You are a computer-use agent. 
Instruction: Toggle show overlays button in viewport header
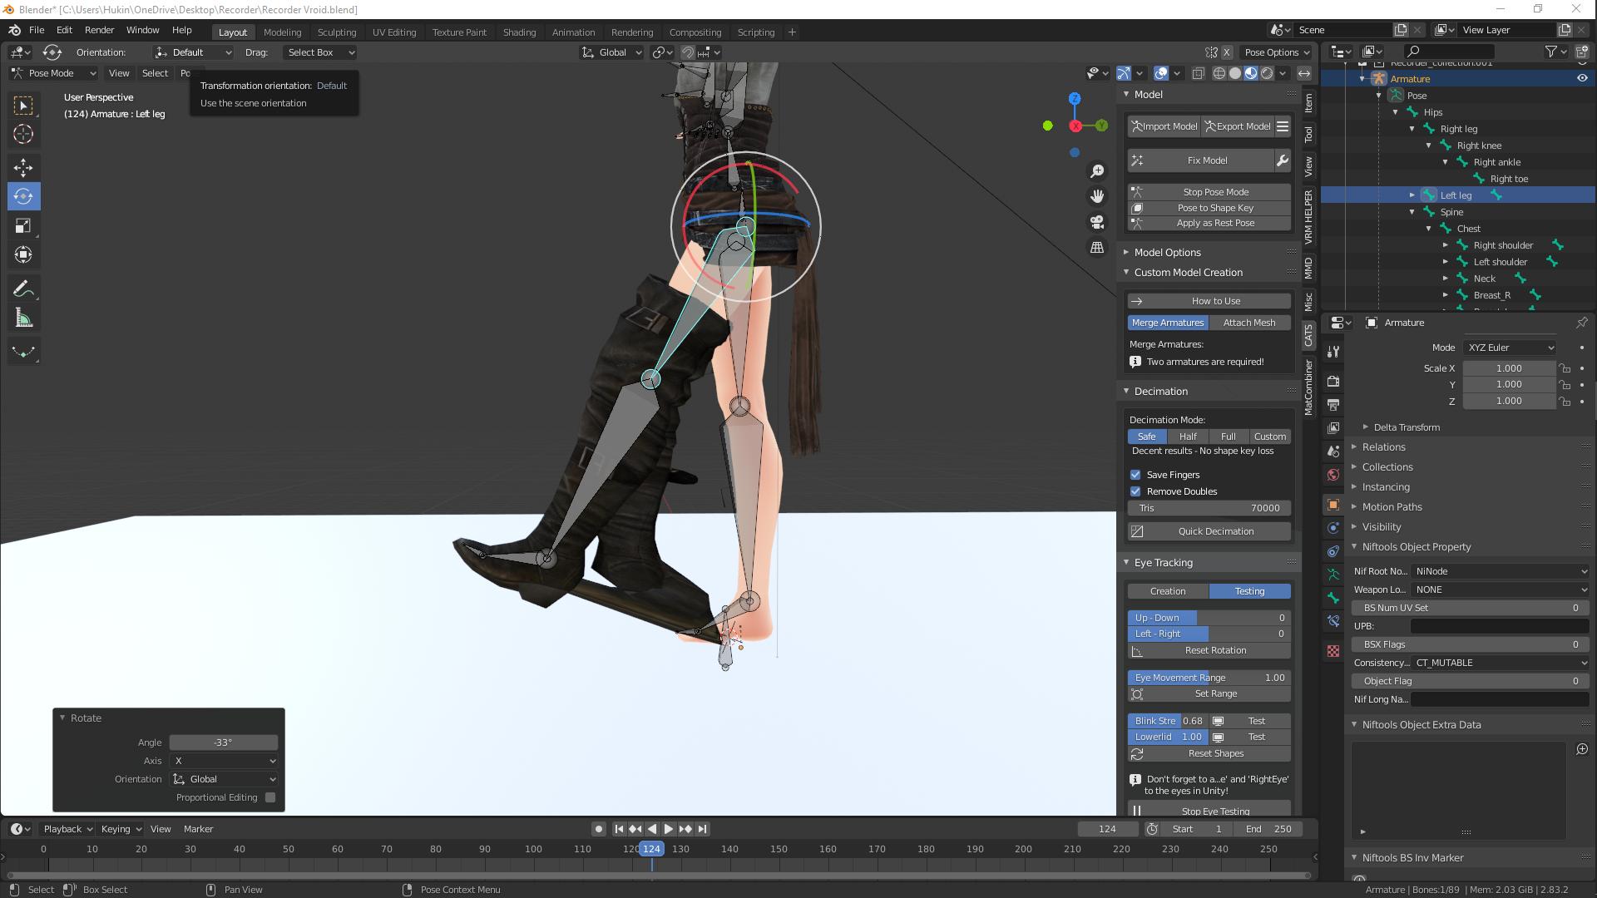point(1161,73)
